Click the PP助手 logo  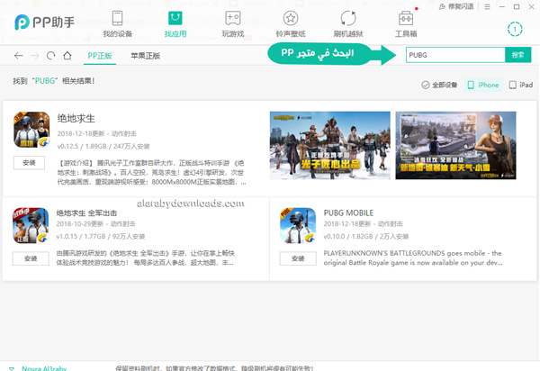pyautogui.click(x=44, y=23)
